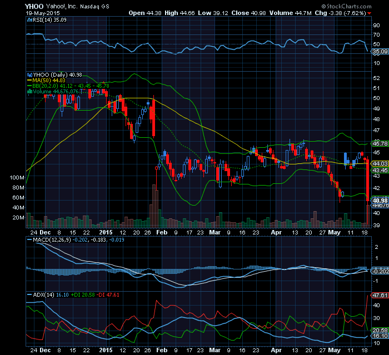Click the 44.03 moving average tag on the price axis
Viewport: 389px width, 355px height.
click(380, 163)
